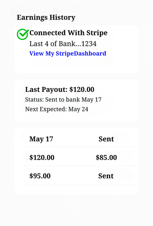This screenshot has height=226, width=153.
Task: Click the Connected With Stripe title
Action: pos(68,33)
